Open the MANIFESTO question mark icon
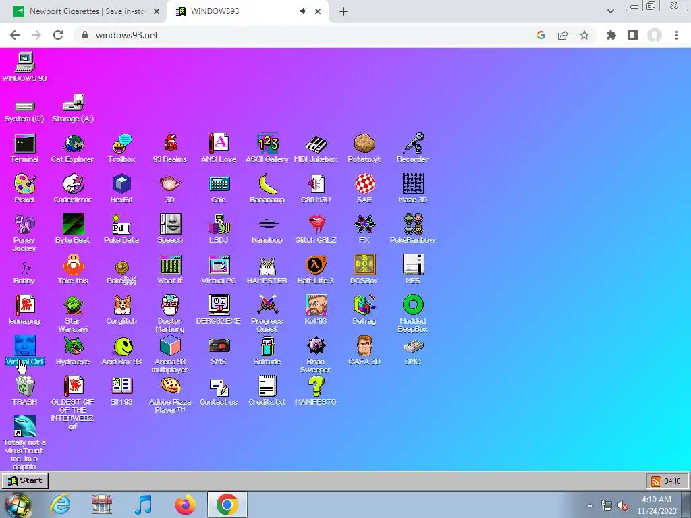 (x=316, y=392)
